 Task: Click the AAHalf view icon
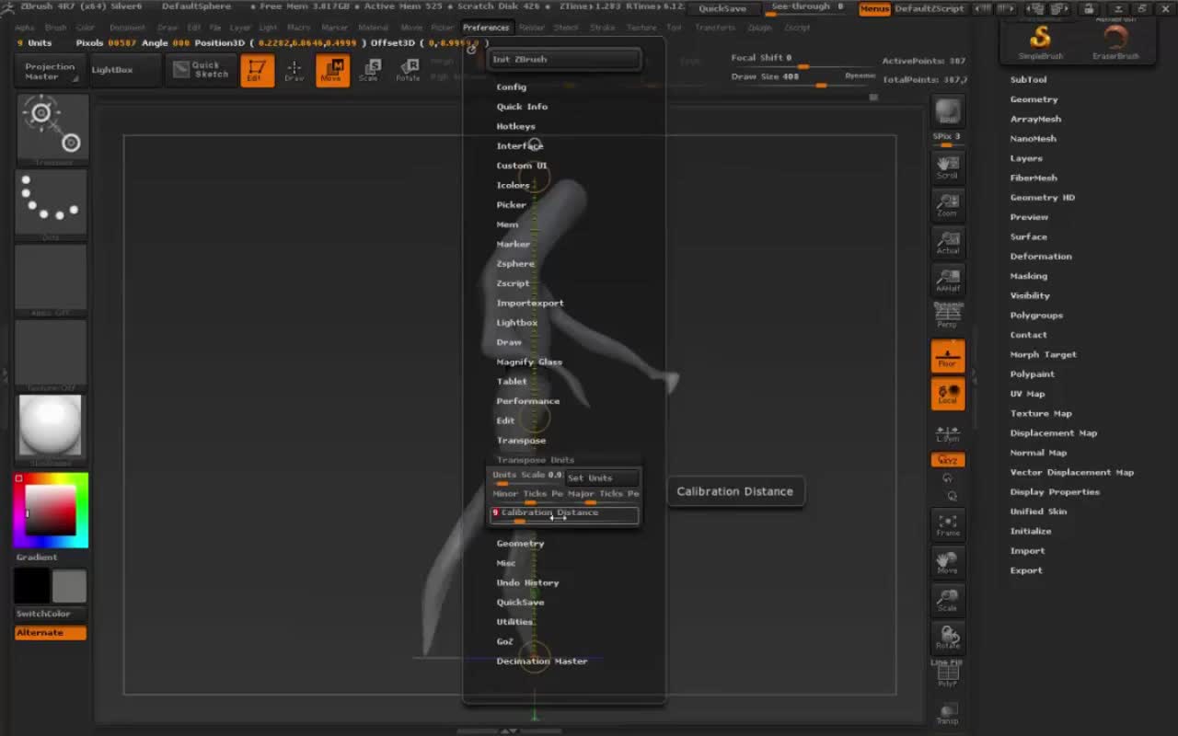tap(947, 280)
